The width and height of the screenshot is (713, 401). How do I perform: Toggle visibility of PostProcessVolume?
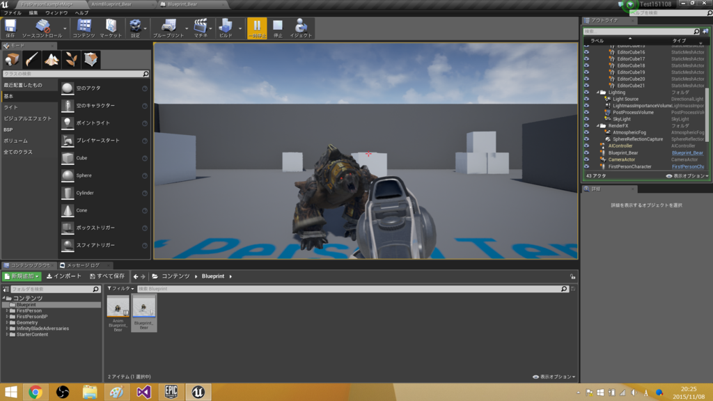[x=586, y=112]
